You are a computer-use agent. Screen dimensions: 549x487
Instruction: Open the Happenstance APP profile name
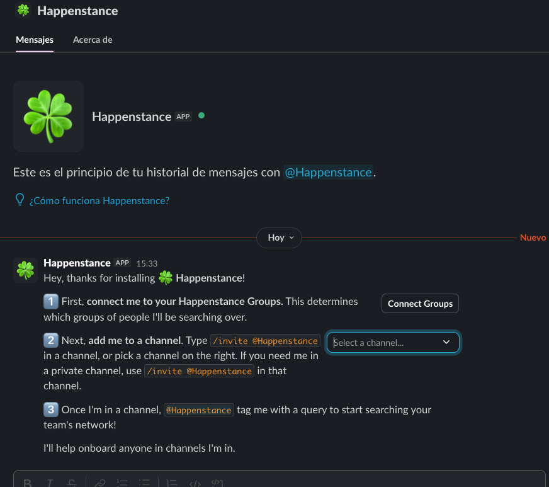(132, 117)
